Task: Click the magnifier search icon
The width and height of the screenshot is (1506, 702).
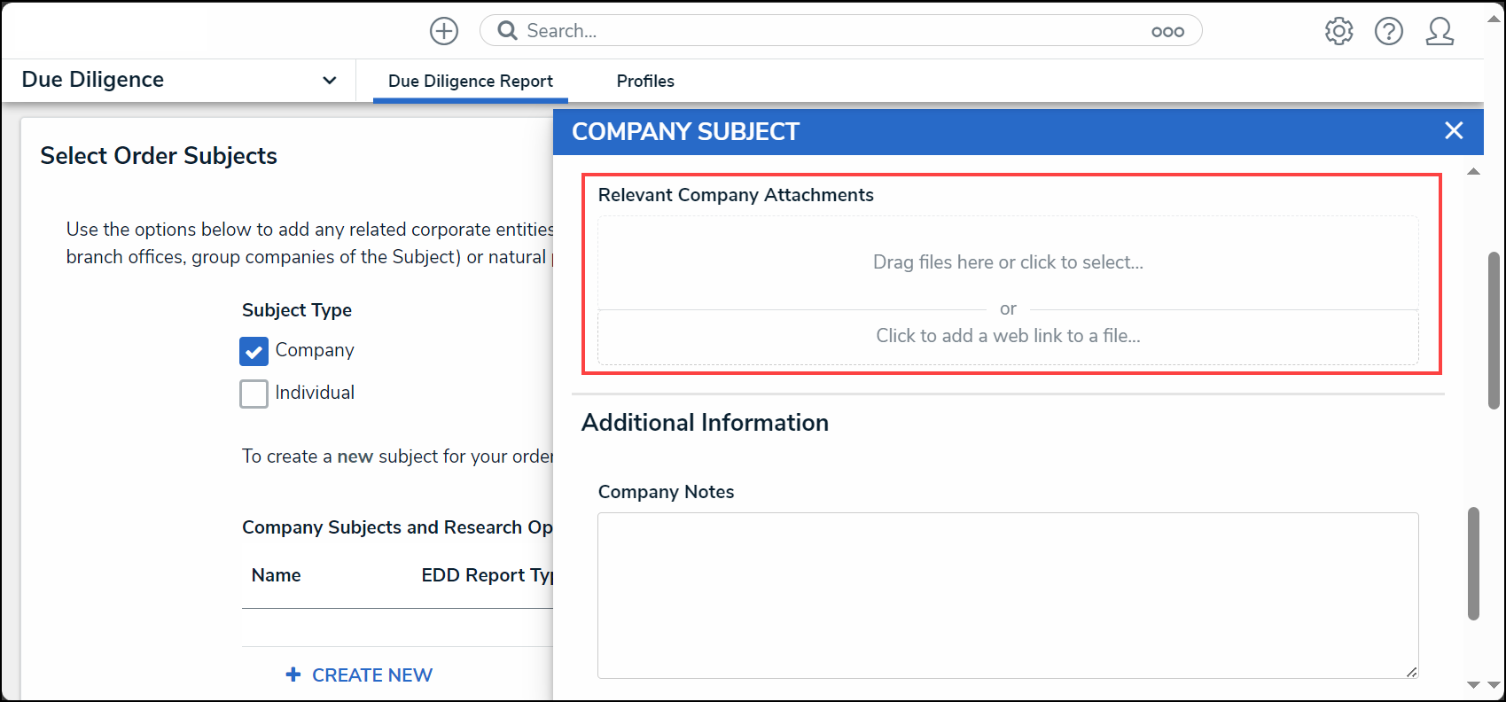Action: click(507, 31)
